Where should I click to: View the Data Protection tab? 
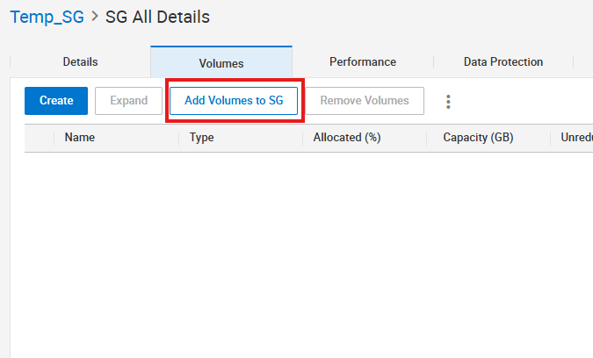click(503, 62)
